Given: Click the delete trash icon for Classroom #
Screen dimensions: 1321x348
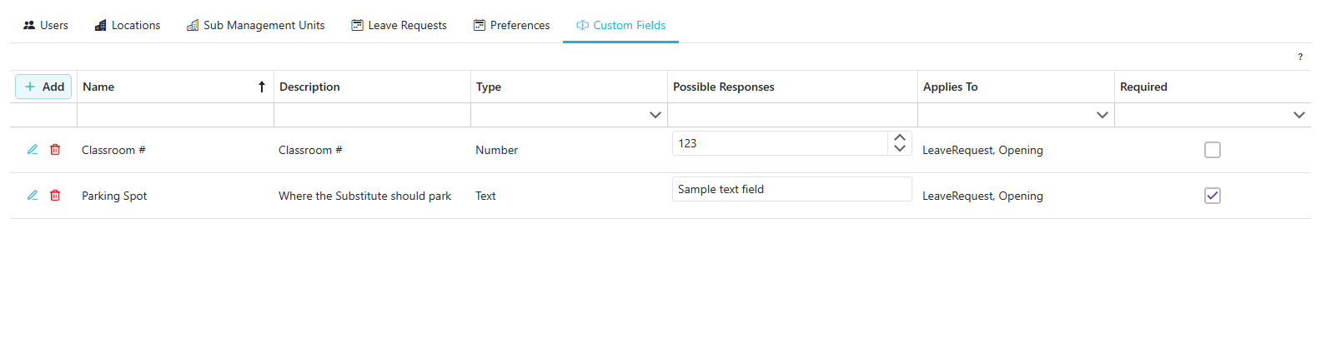Looking at the screenshot, I should point(55,150).
